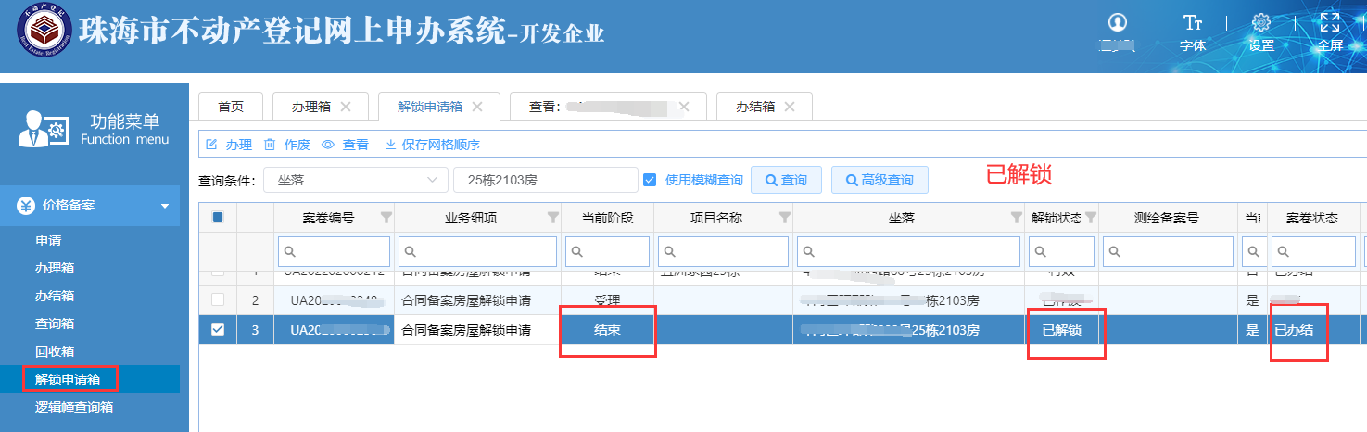This screenshot has height=432, width=1367.
Task: Click the 办理 edit toolbar icon
Action: click(211, 145)
